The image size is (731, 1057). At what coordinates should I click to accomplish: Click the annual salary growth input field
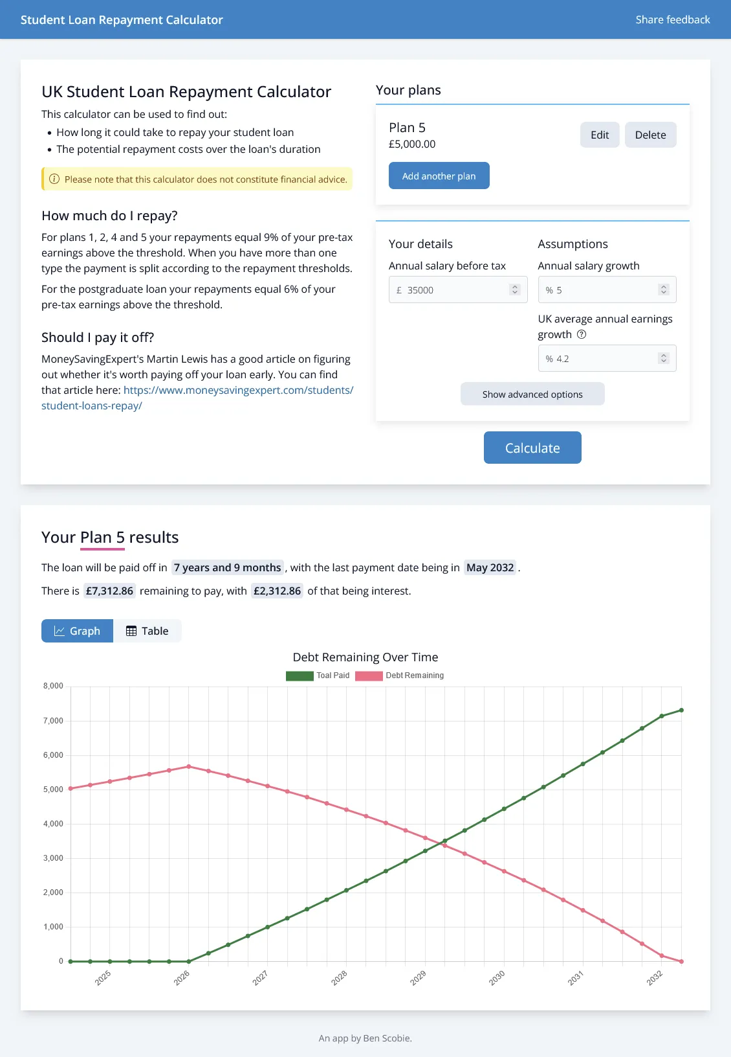click(602, 290)
